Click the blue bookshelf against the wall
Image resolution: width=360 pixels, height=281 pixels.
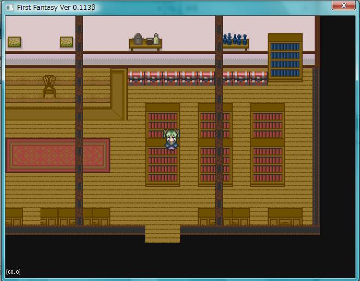[x=285, y=58]
